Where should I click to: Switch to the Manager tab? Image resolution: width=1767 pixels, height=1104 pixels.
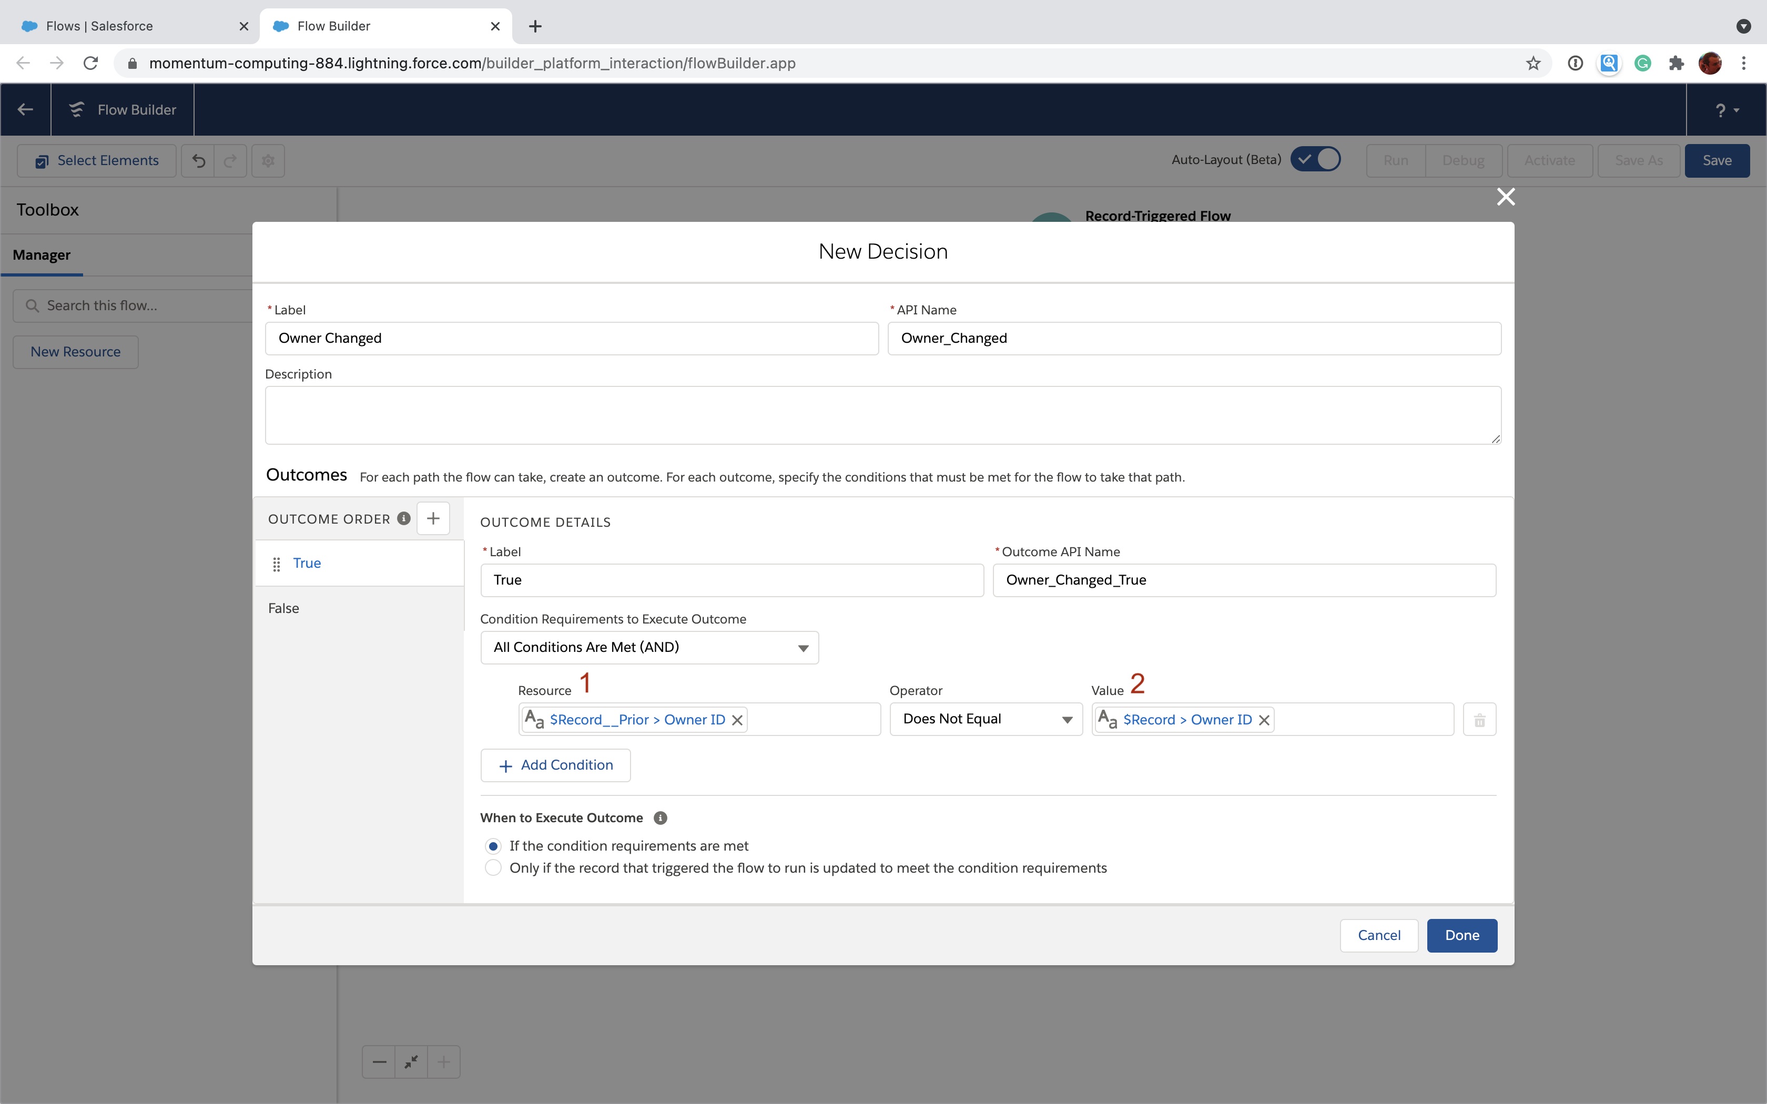42,254
